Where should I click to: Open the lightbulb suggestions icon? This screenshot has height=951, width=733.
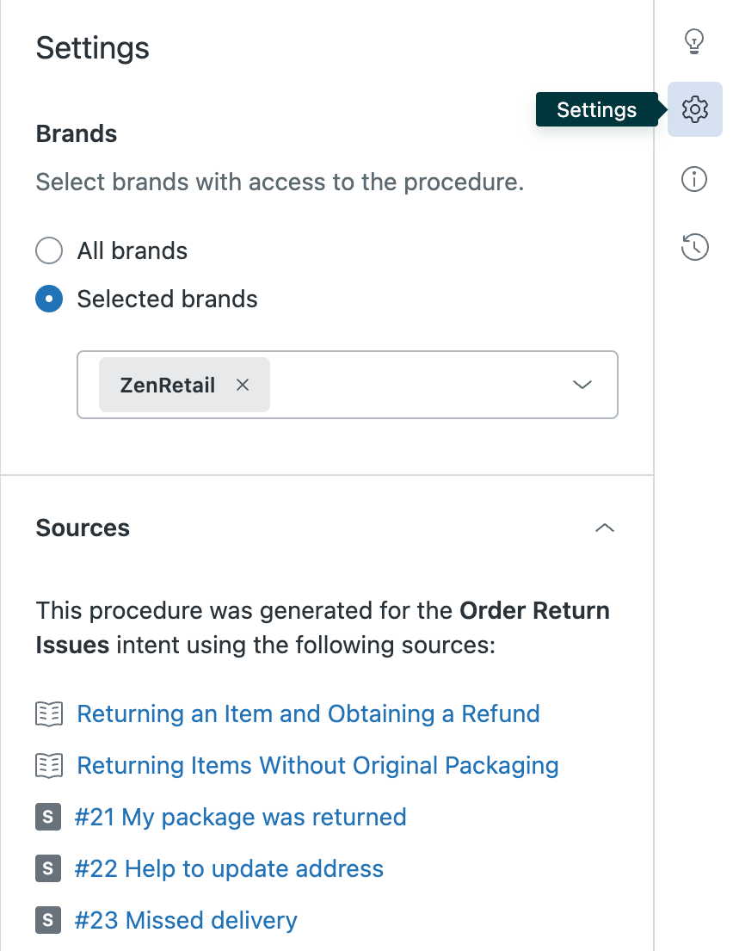tap(694, 40)
